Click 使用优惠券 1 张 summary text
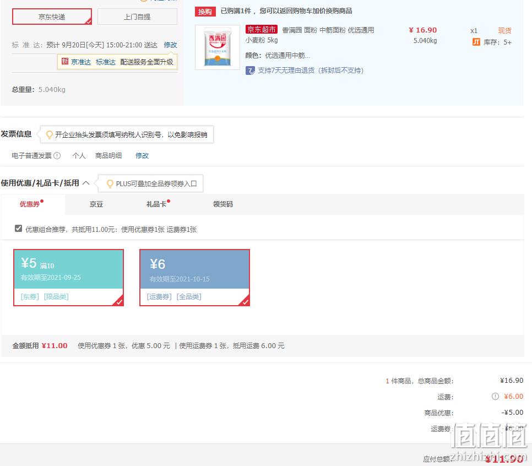The width and height of the screenshot is (532, 466). pos(101,345)
